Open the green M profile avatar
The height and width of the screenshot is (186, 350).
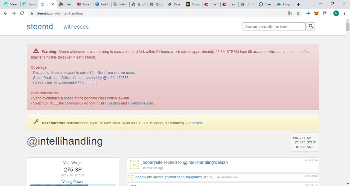336,13
